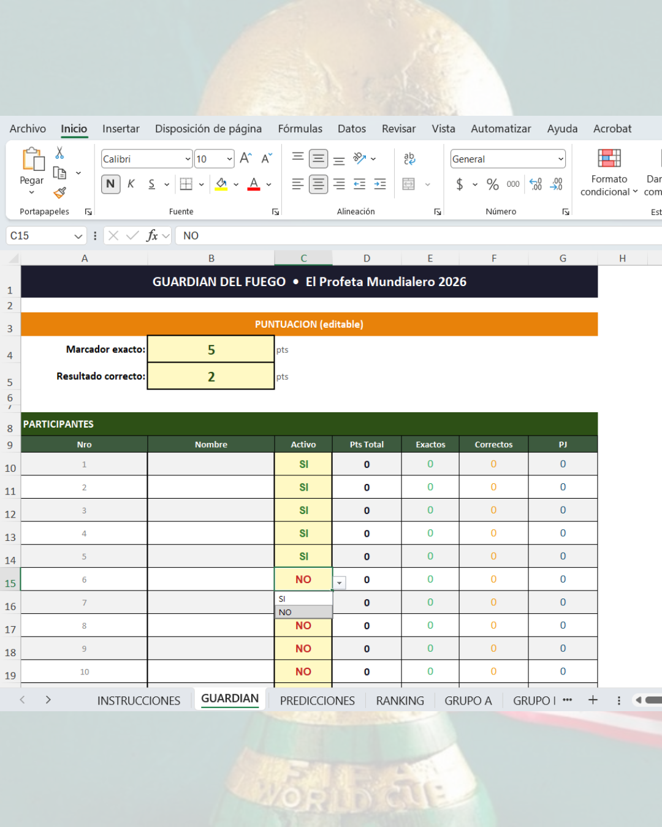662x827 pixels.
Task: Align text to top
Action: pyautogui.click(x=298, y=158)
